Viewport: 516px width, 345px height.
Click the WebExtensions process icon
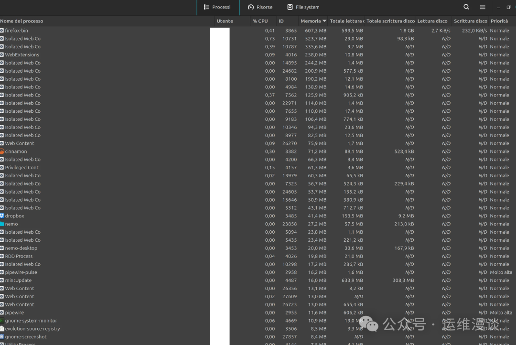2,54
